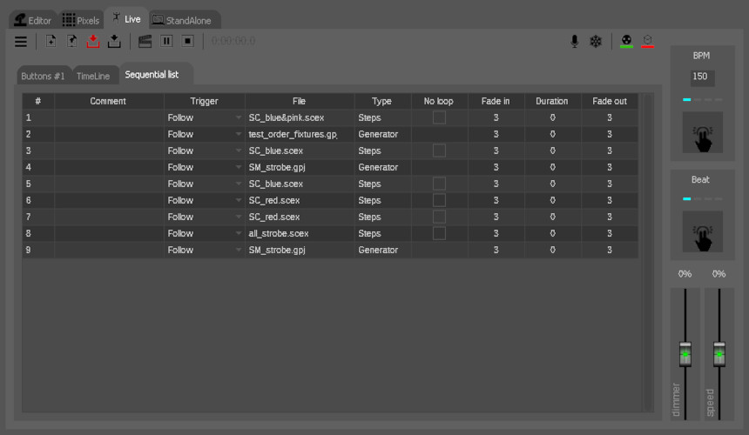749x435 pixels.
Task: Click the BPM value field showing 150
Action: (701, 77)
